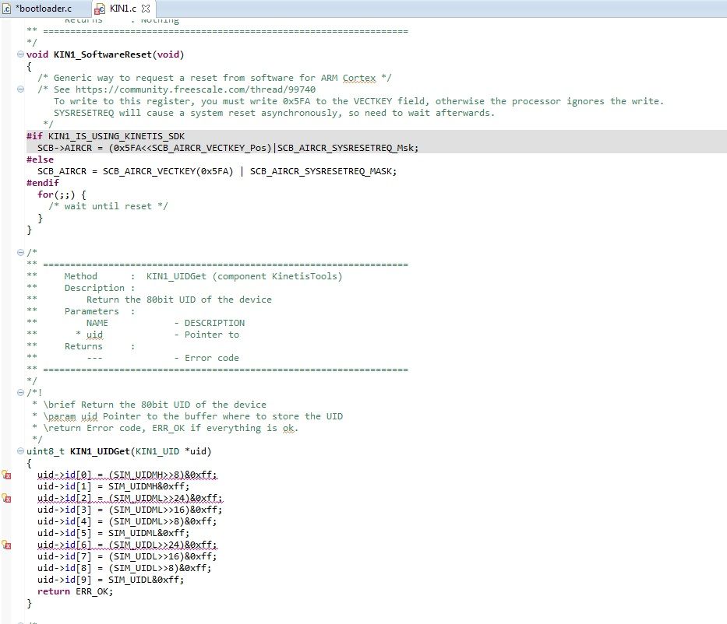Screen dimensions: 727x624
Task: Click the KIN1_SoftwareReset function name
Action: tap(103, 54)
